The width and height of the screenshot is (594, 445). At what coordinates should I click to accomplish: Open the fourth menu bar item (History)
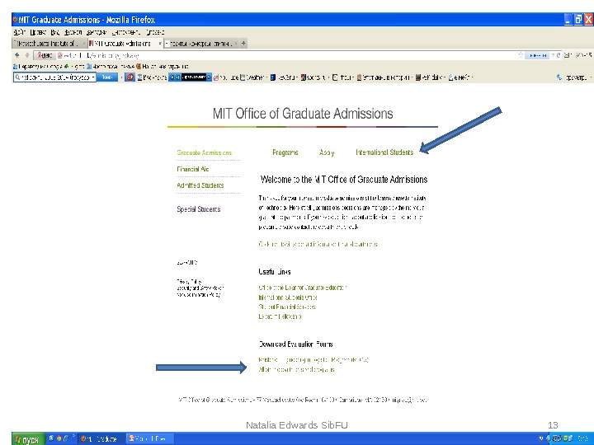point(73,32)
